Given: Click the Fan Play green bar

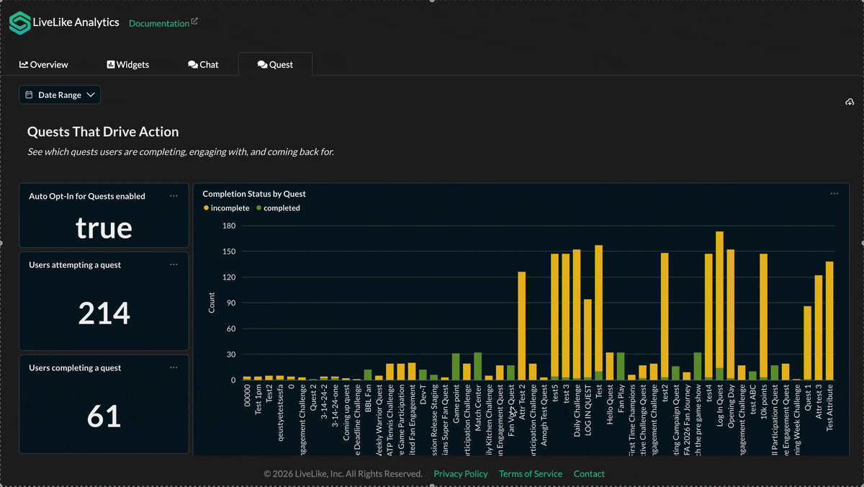Looking at the screenshot, I should pos(621,366).
